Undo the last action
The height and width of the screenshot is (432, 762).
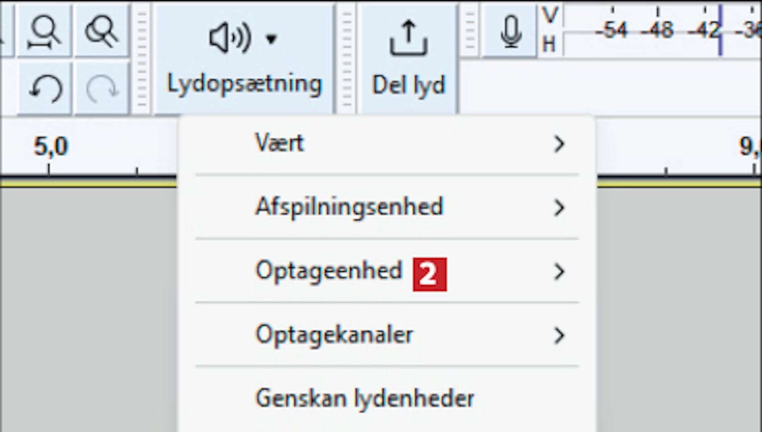pyautogui.click(x=44, y=88)
